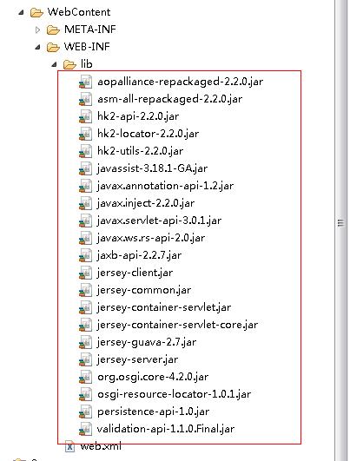Viewport: 350px width, 461px height.
Task: Click the jar icon beside org.osgi.core-4.2.0.jar
Action: 85,377
